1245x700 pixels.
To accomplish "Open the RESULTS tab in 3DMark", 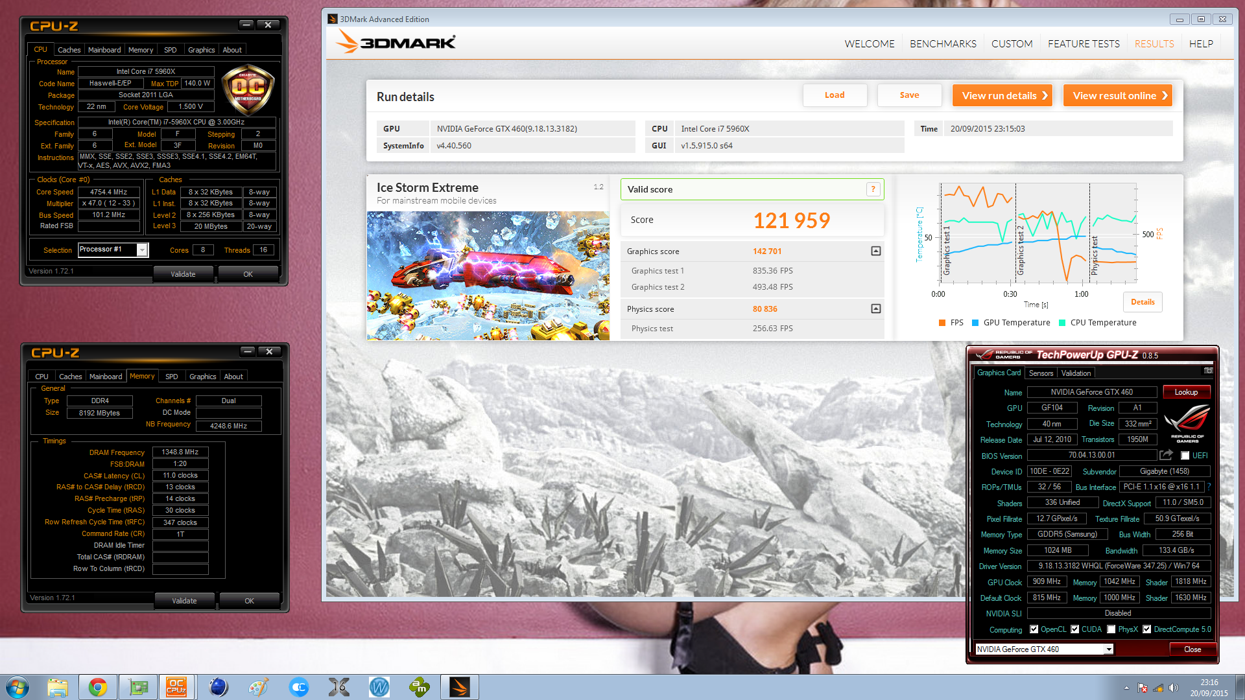I will coord(1154,43).
